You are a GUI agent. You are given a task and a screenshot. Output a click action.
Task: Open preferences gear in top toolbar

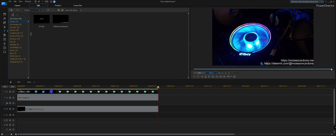tap(51, 2)
